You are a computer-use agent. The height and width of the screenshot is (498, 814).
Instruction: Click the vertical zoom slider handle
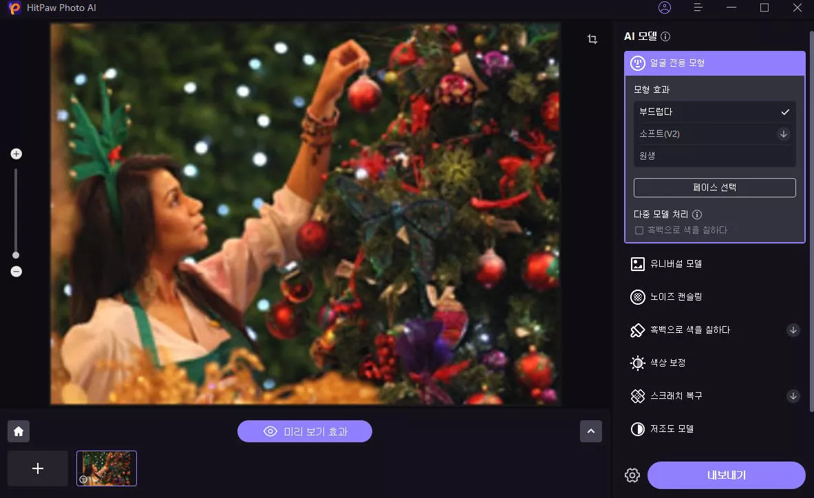coord(16,255)
